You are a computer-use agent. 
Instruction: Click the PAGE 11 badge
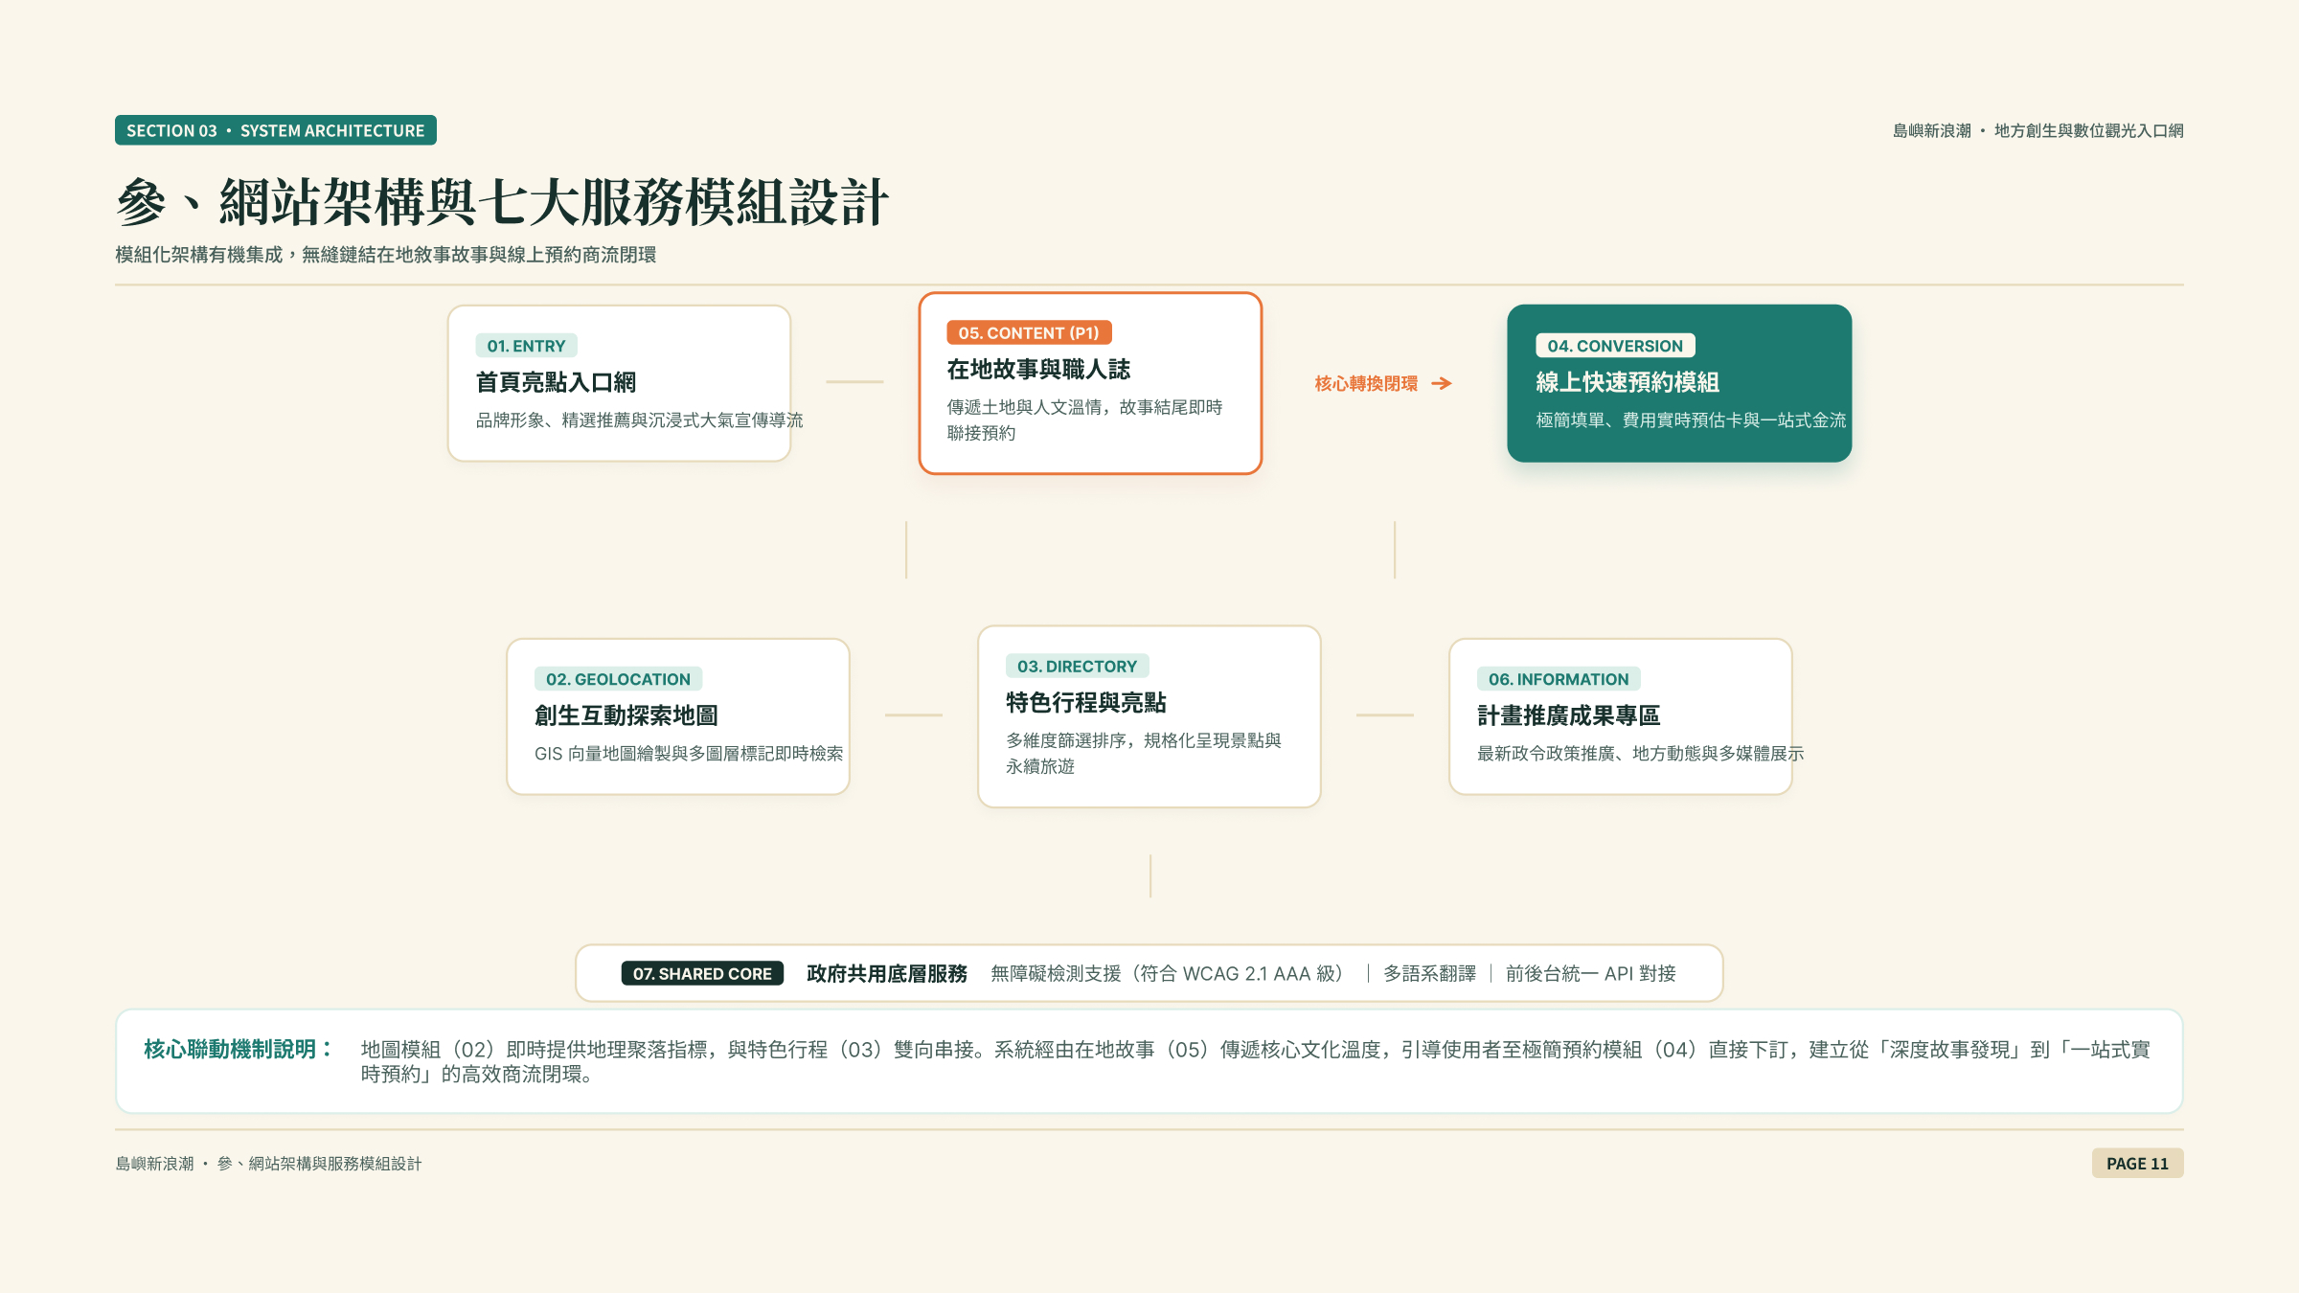[x=2137, y=1163]
